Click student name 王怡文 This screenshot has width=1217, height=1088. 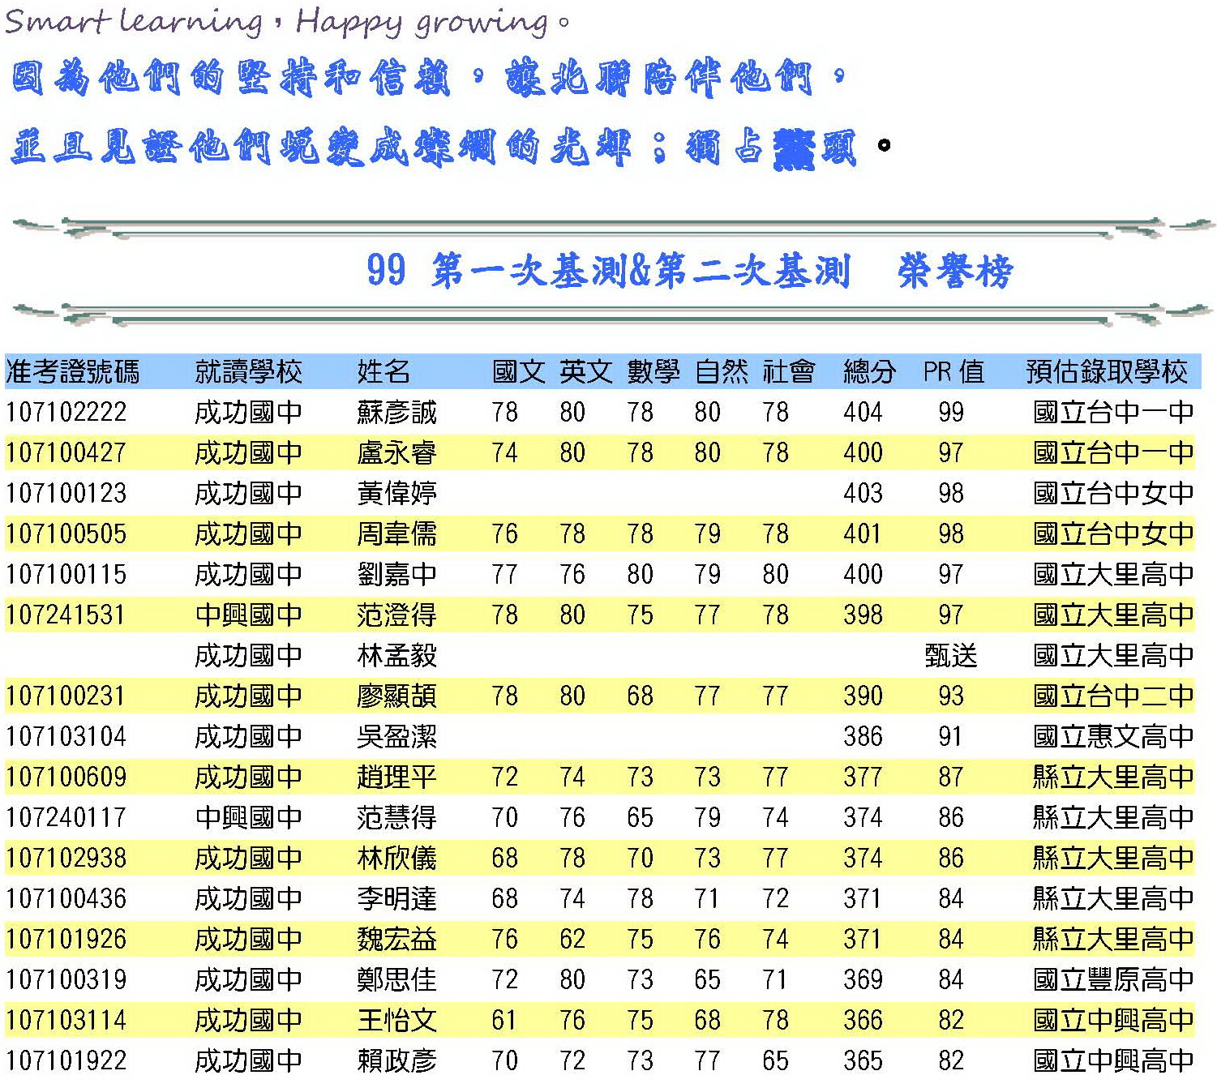point(396,1021)
